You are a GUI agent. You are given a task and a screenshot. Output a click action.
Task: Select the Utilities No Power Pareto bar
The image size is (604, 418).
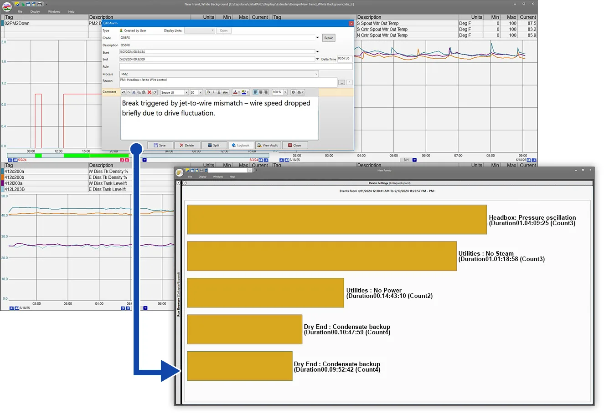tap(265, 293)
